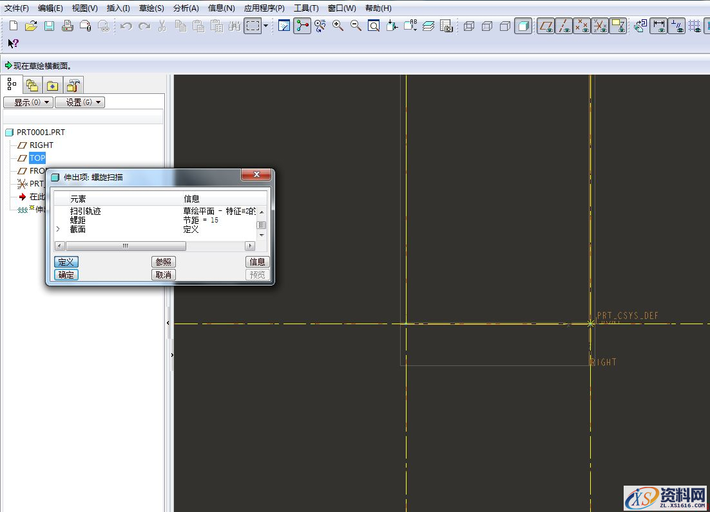Screen dimensions: 710x512
Task: Click the New file icon
Action: [13, 26]
